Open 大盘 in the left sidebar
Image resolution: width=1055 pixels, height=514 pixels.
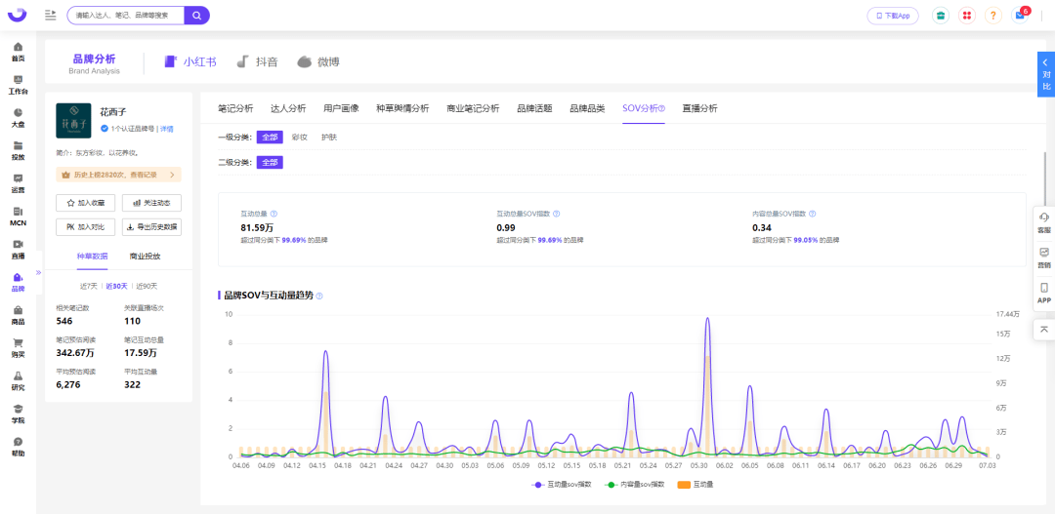pyautogui.click(x=19, y=118)
